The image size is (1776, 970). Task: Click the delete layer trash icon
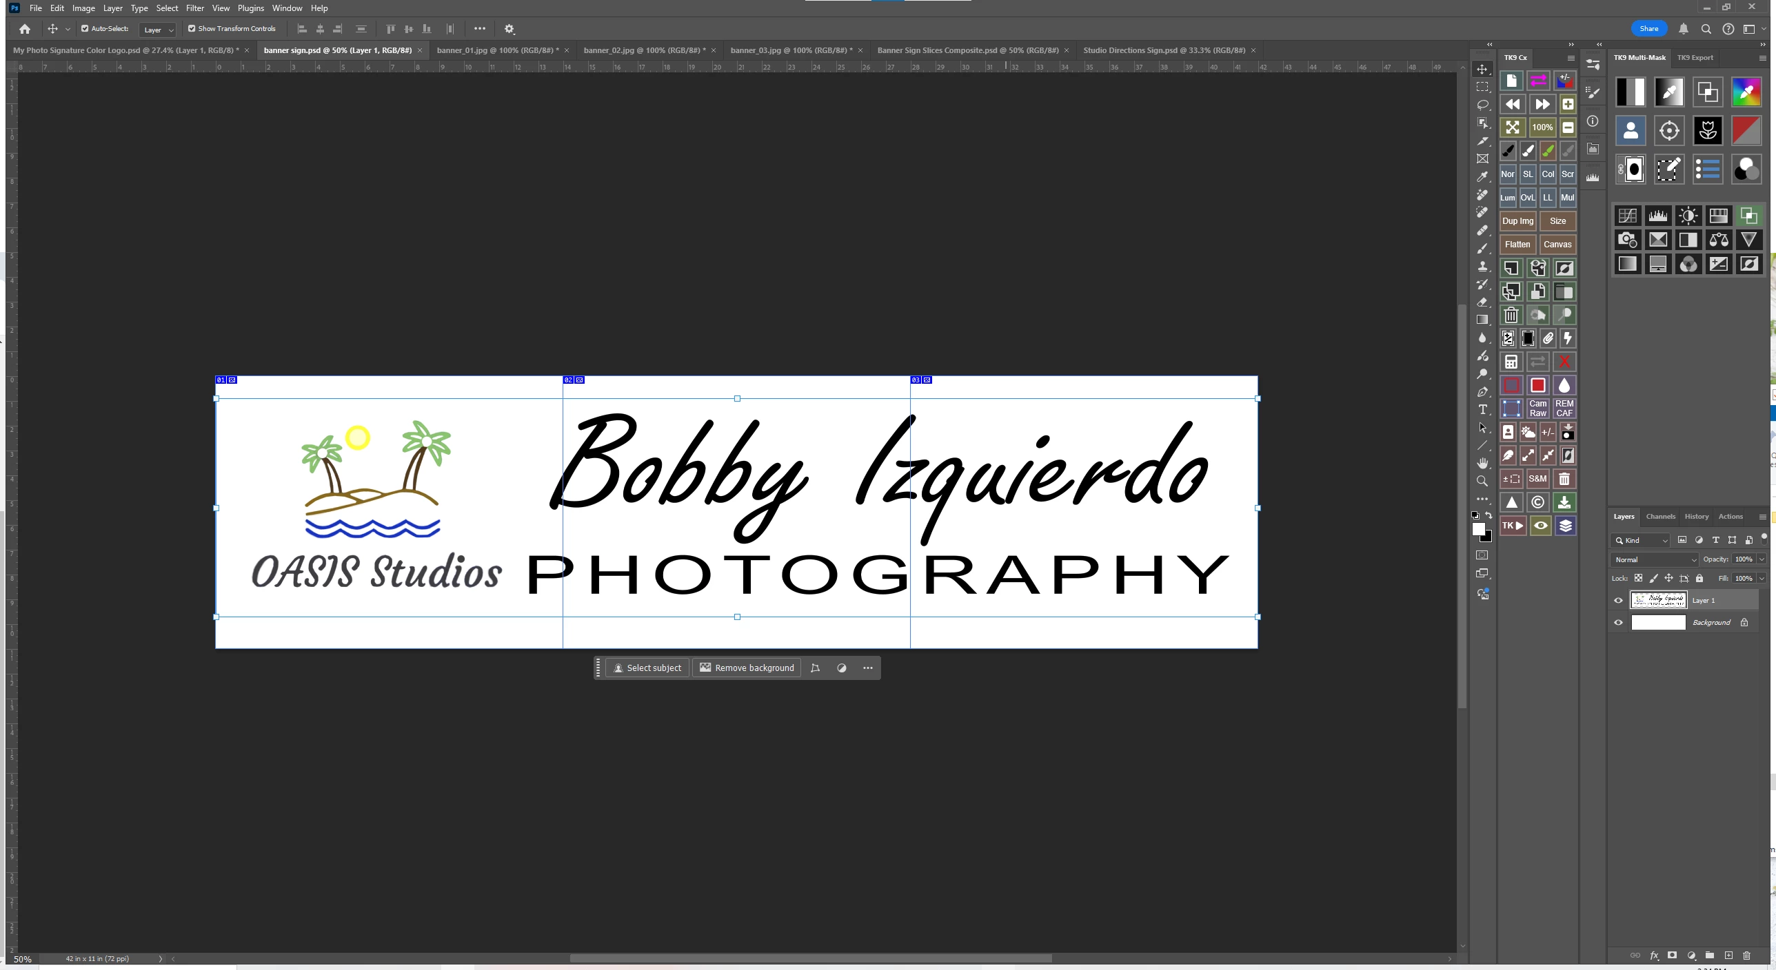tap(1746, 956)
